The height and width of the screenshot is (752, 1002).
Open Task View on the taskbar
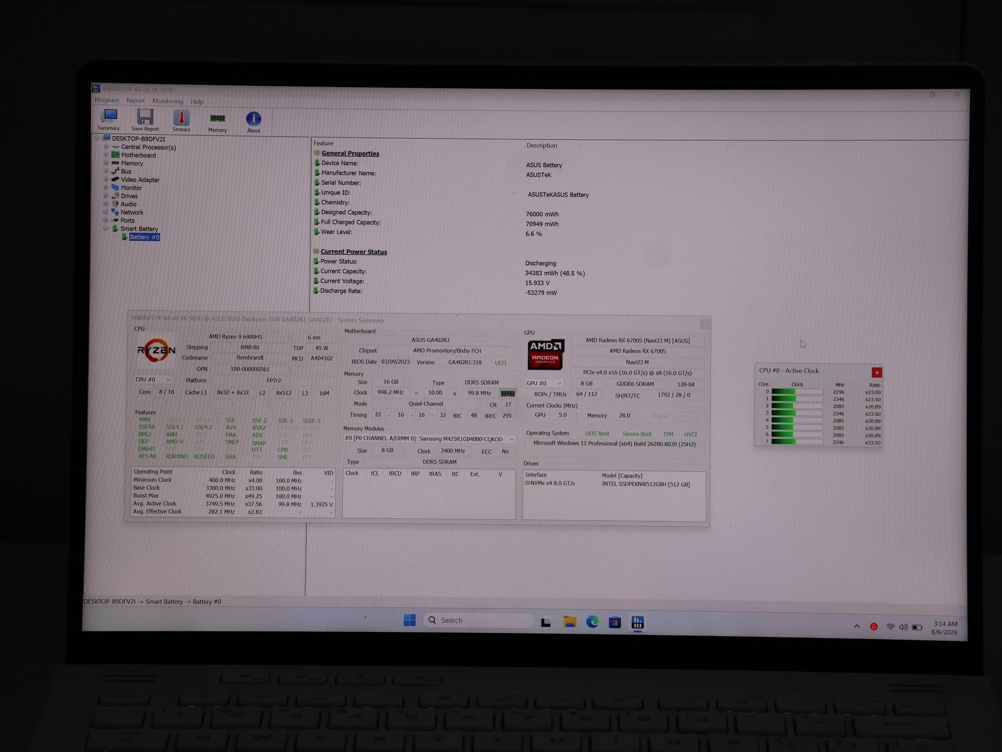546,622
